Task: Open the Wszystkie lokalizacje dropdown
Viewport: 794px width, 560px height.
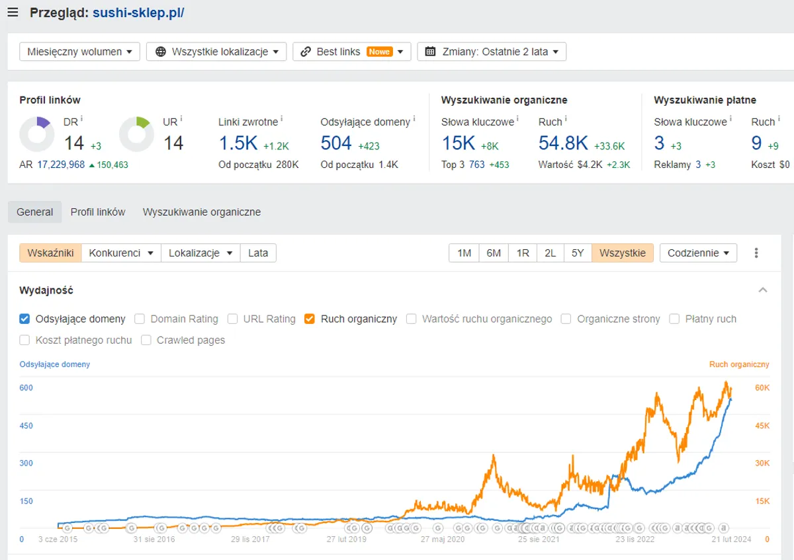Action: [216, 52]
